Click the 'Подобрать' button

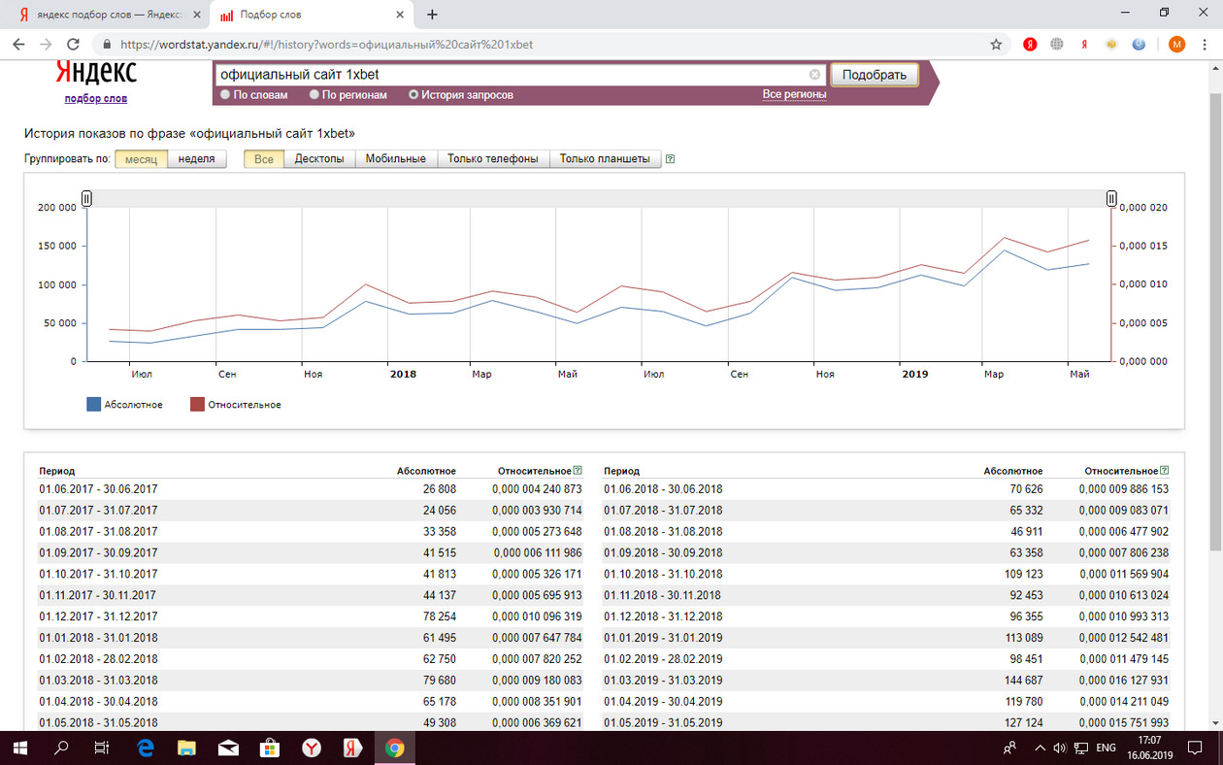[875, 75]
